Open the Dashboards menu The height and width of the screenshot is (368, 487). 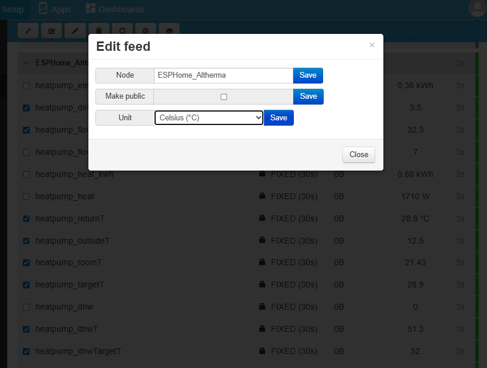click(115, 9)
